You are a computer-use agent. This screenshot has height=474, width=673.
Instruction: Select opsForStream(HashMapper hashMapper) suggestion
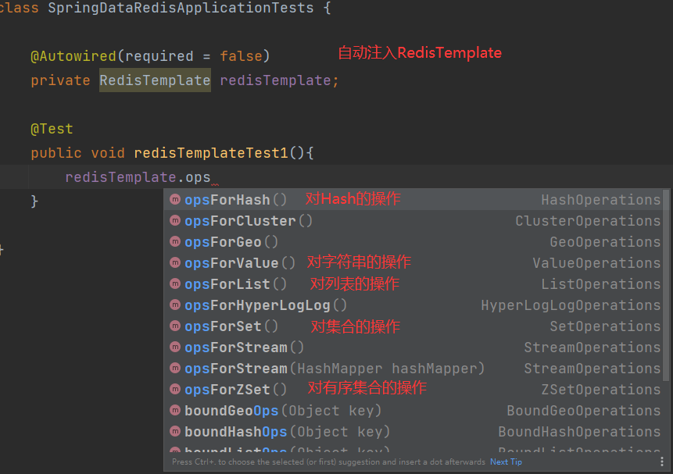(x=413, y=368)
